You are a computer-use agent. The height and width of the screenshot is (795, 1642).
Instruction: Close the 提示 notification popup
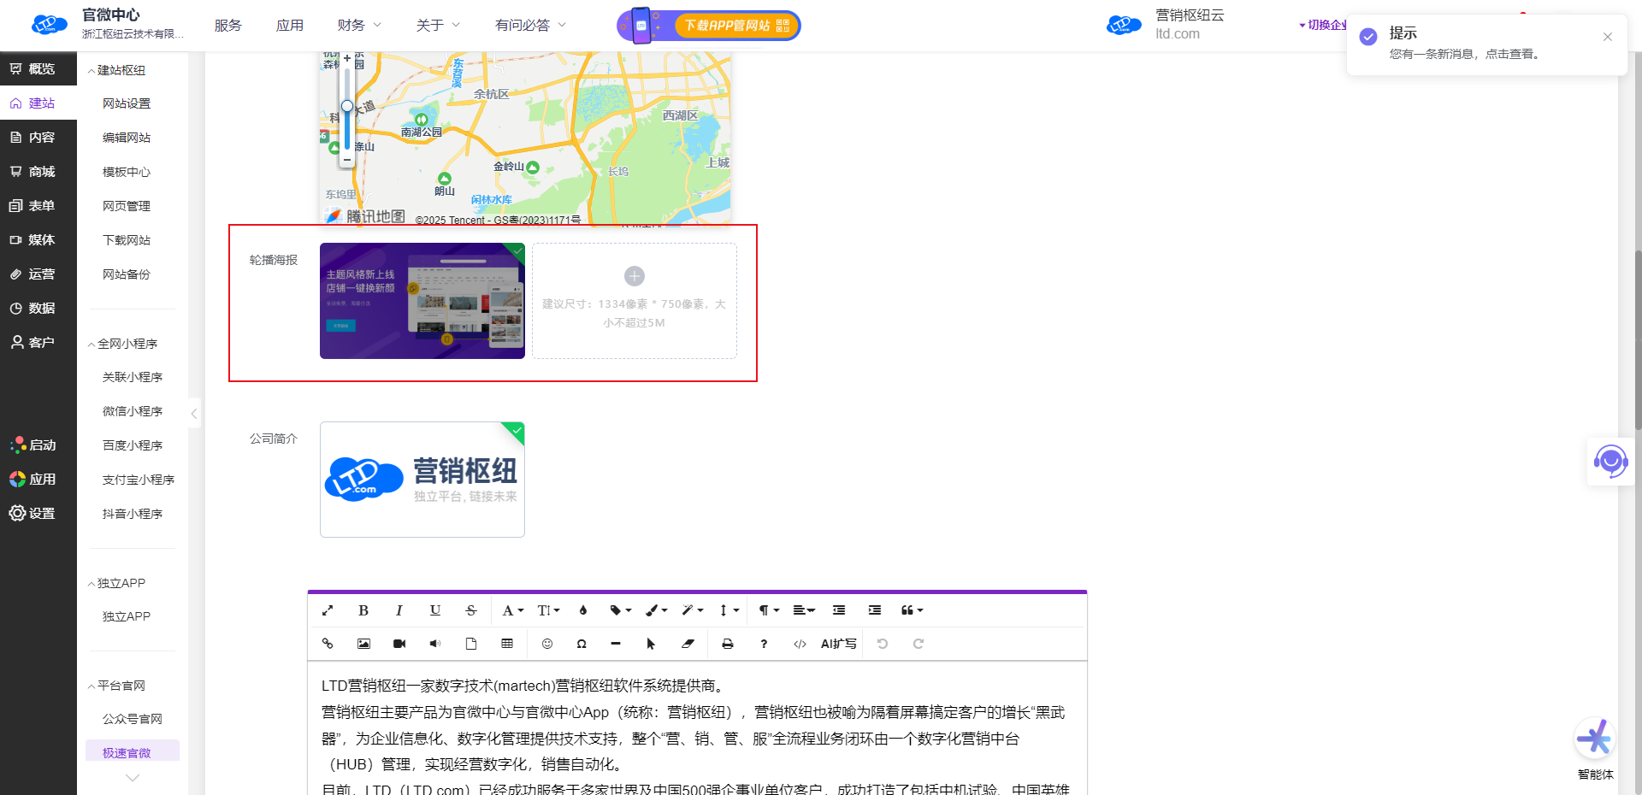[x=1608, y=37]
